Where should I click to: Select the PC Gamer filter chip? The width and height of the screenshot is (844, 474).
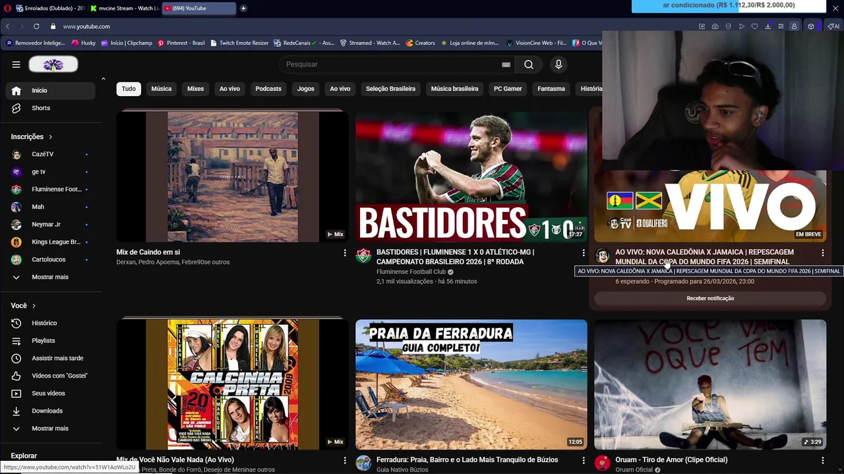pos(508,89)
